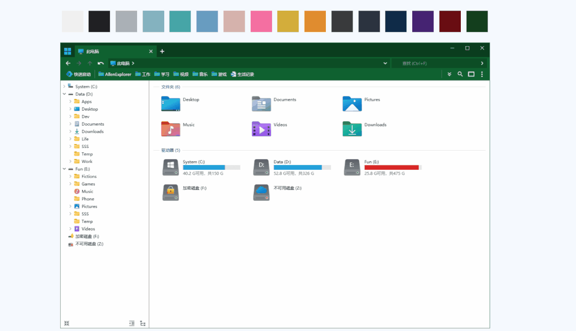Click the 快速启动 quick launch button
Viewport: 576px width, 331px height.
pos(78,74)
